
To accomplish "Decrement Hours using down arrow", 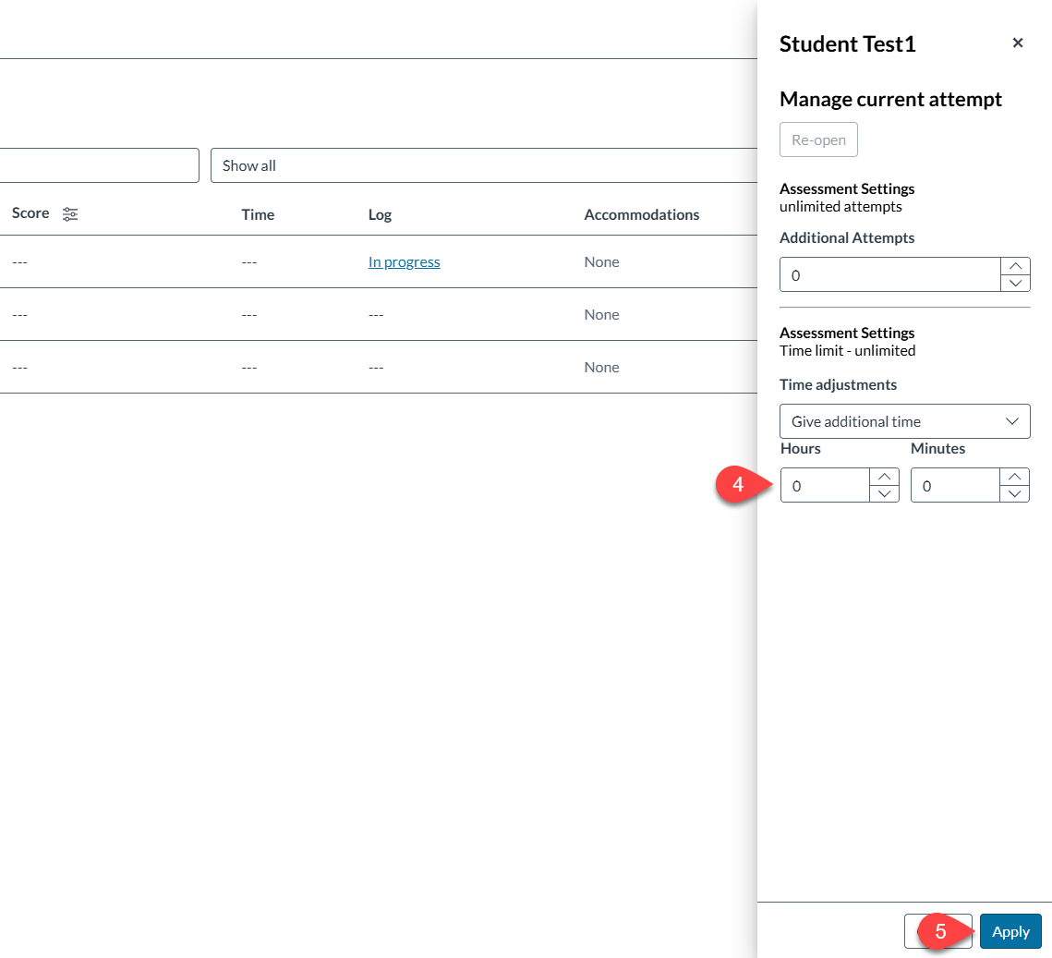I will (x=884, y=493).
